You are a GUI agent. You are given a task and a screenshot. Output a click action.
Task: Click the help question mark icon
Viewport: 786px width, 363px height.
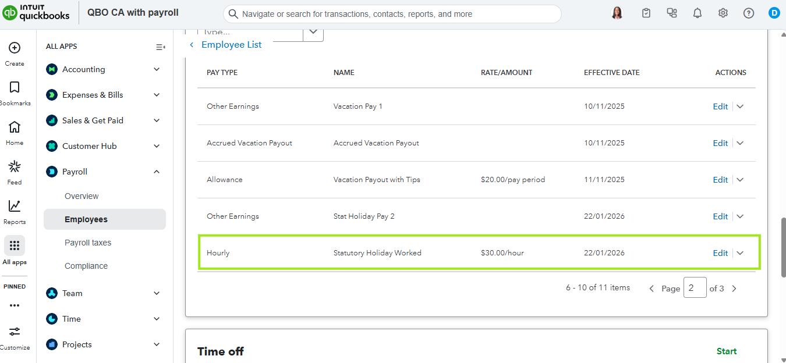pyautogui.click(x=749, y=13)
